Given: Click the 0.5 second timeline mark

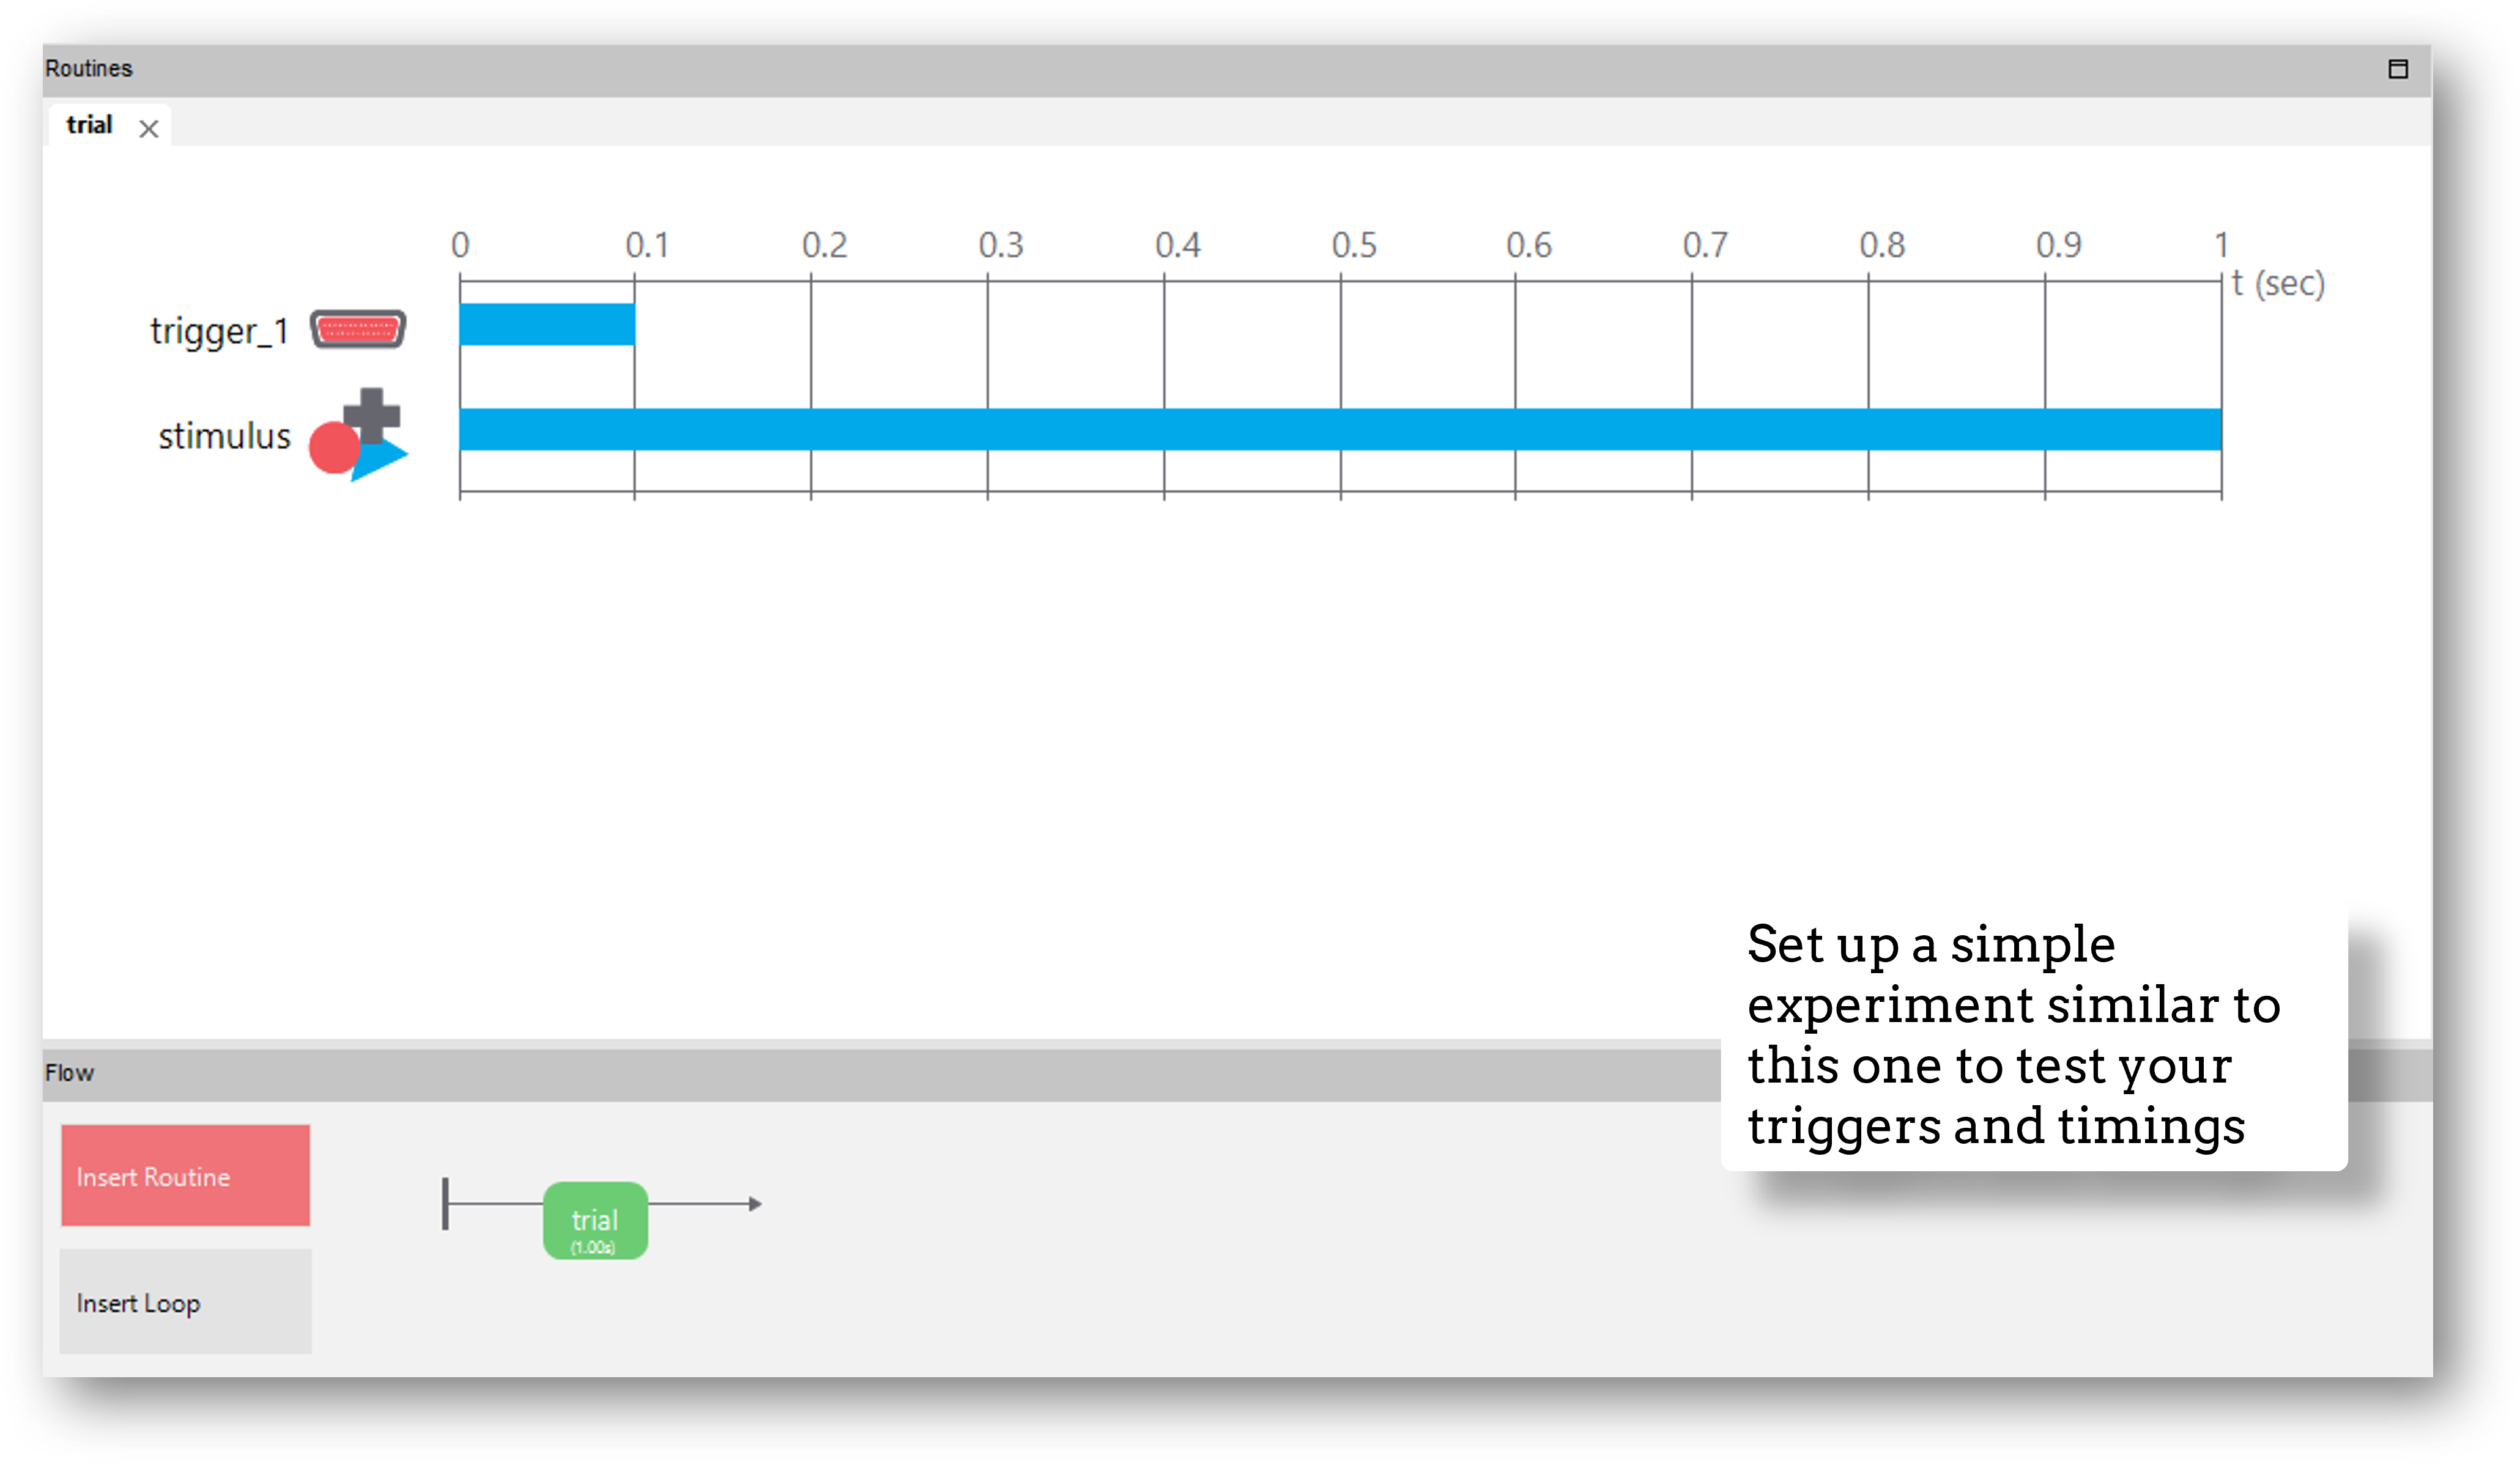Looking at the screenshot, I should (1354, 245).
